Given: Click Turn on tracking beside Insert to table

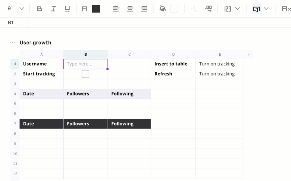Looking at the screenshot, I should coord(220,64).
